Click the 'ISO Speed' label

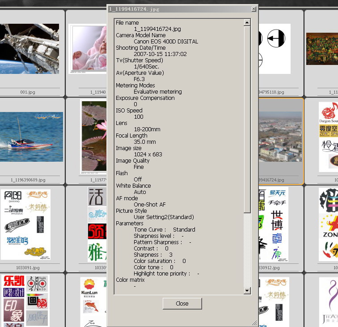(x=129, y=110)
